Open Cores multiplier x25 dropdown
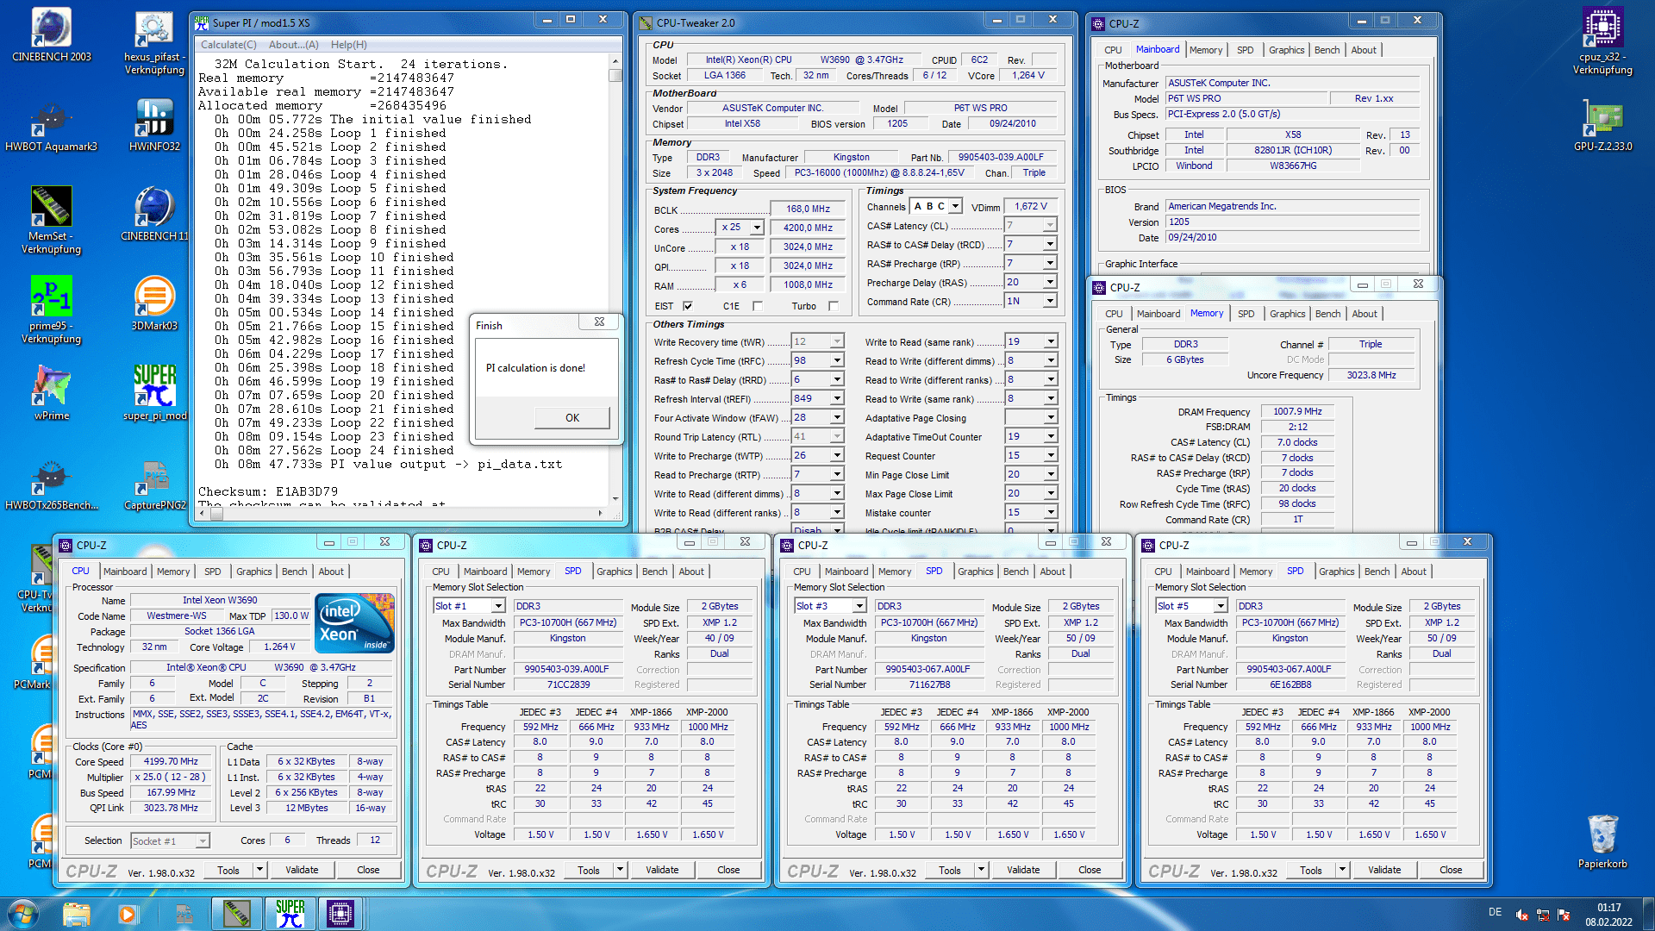Screen dimensions: 1655x931 tap(757, 228)
